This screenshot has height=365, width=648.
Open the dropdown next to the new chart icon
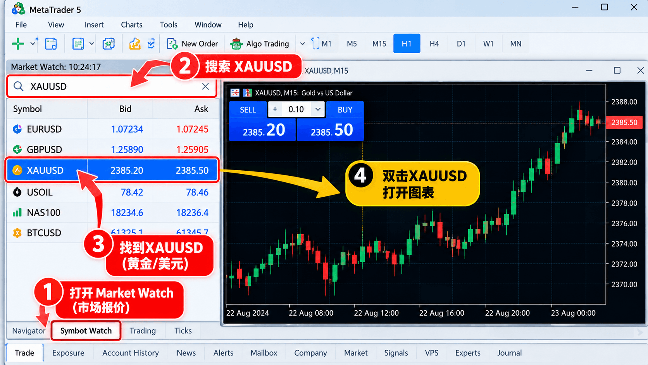pos(33,43)
